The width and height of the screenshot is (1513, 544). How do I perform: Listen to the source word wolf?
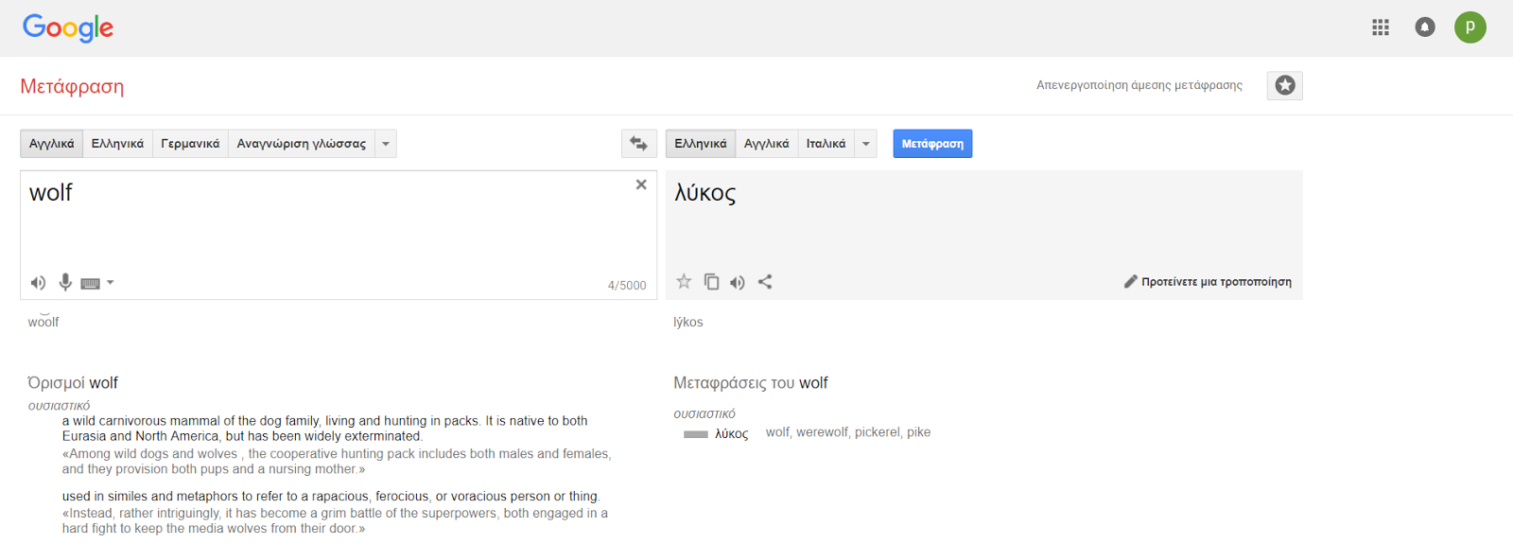38,283
